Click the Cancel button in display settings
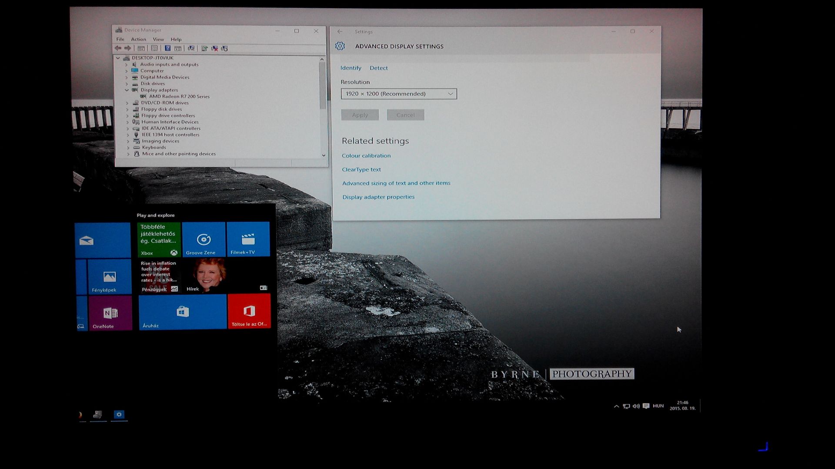 (x=405, y=115)
